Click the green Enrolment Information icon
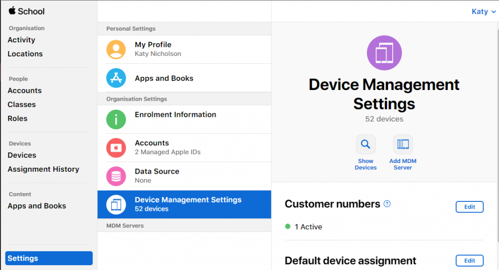Screen dimensions: 499x270 point(116,119)
